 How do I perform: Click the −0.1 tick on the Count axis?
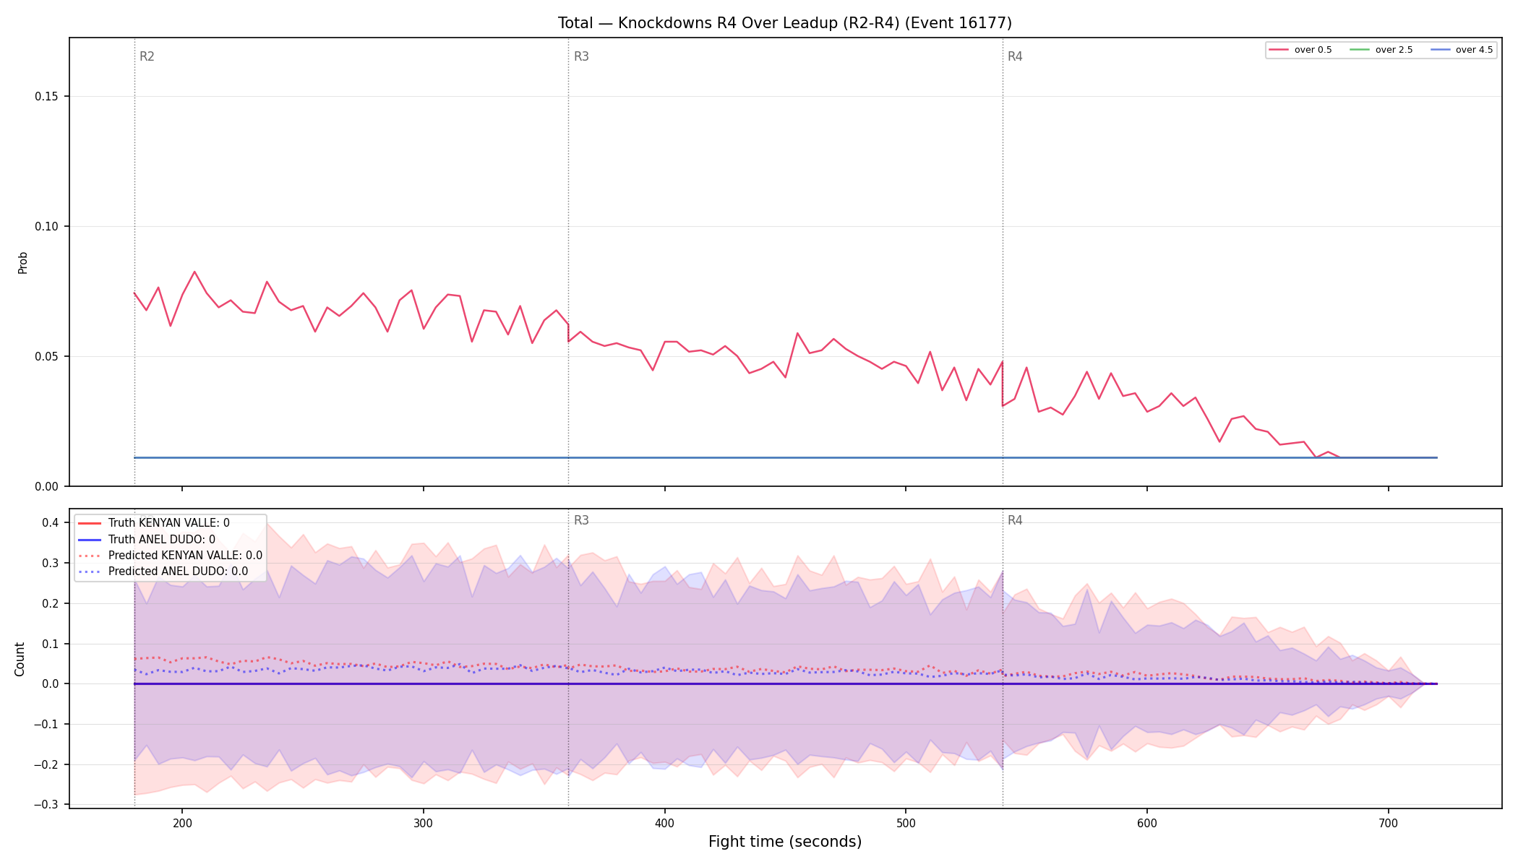46,725
